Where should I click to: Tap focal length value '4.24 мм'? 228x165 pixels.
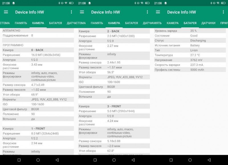[x=113, y=121]
